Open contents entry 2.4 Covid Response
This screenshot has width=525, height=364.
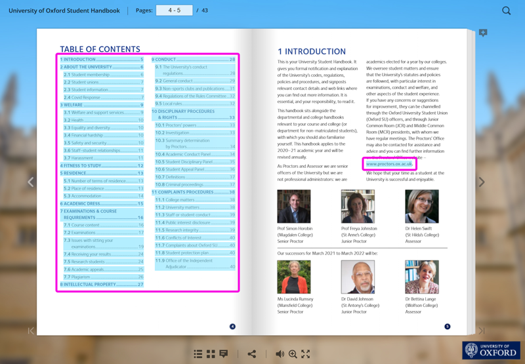(104, 97)
